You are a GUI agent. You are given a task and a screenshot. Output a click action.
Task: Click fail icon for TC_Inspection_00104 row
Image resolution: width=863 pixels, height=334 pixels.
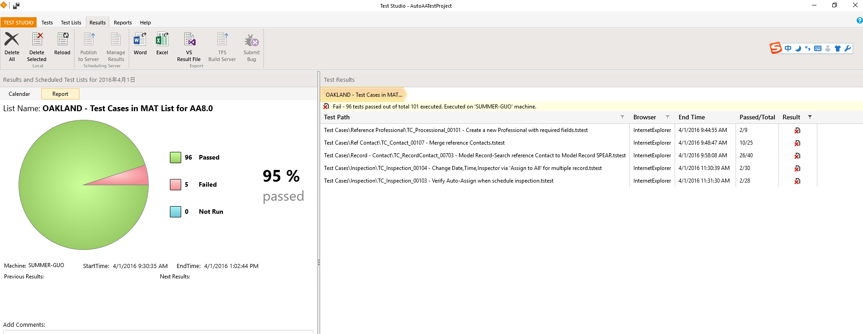coord(797,168)
